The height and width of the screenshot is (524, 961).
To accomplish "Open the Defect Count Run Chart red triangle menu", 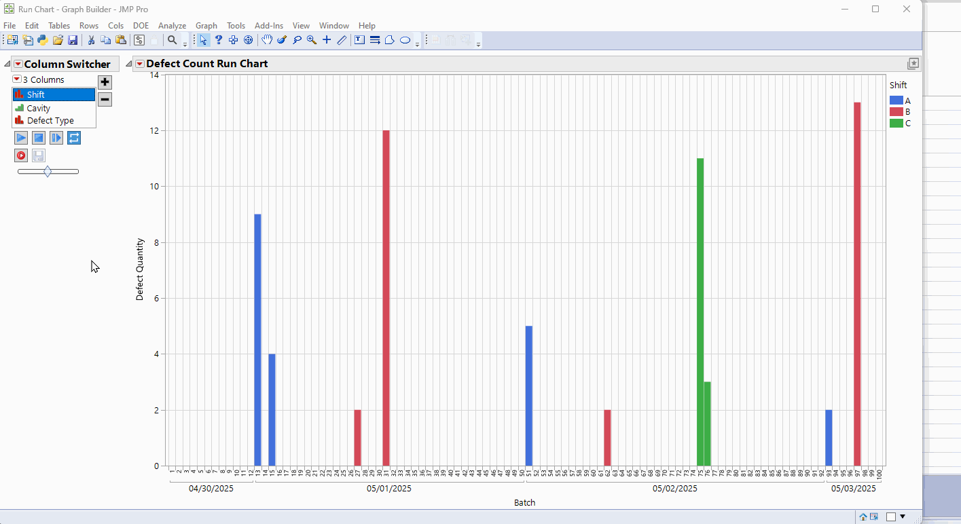I will pos(141,63).
